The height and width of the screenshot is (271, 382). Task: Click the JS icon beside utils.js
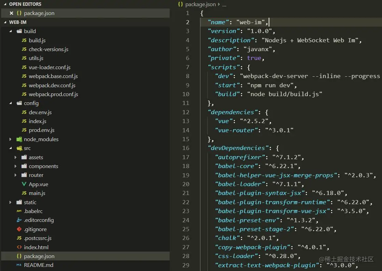coord(24,58)
